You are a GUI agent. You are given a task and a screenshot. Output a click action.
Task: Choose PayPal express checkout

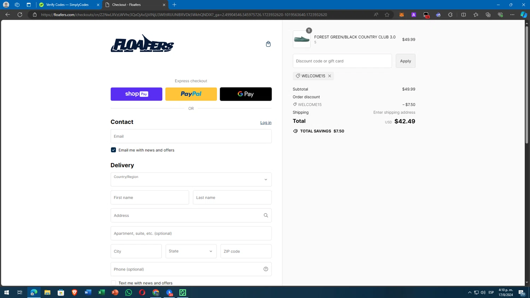click(191, 94)
